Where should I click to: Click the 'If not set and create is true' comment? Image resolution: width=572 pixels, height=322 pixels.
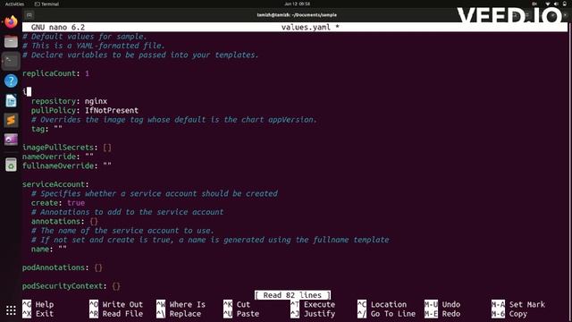(x=210, y=240)
